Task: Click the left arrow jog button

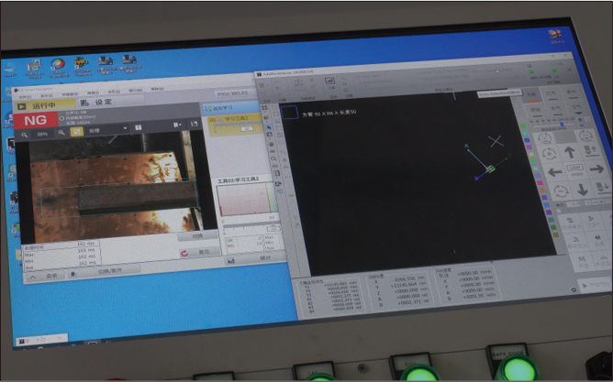Action: (x=555, y=172)
